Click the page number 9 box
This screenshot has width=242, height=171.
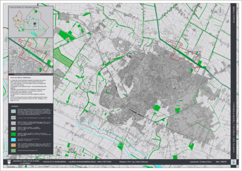233,162
